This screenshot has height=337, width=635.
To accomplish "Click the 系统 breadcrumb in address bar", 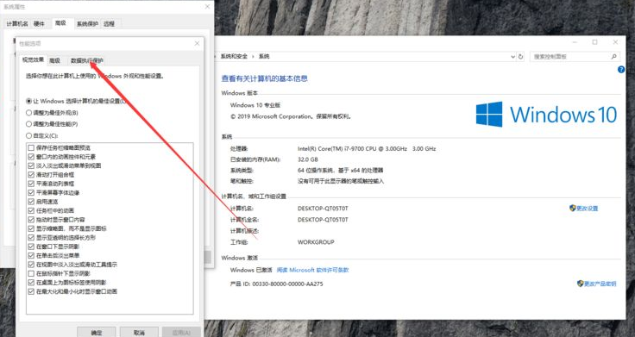I will click(x=264, y=57).
